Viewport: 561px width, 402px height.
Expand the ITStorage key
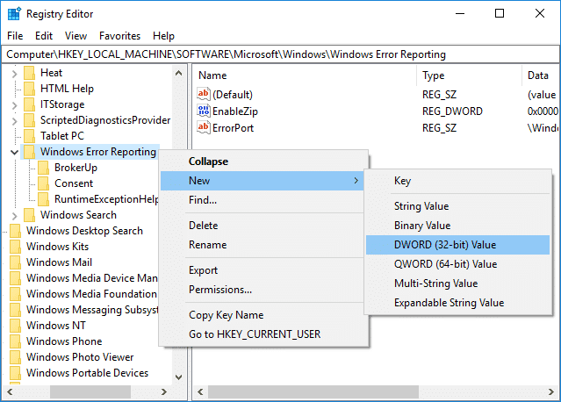tap(14, 105)
